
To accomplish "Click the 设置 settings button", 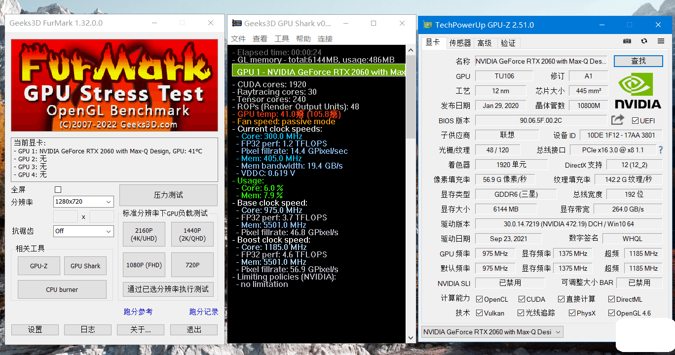I will [x=35, y=329].
